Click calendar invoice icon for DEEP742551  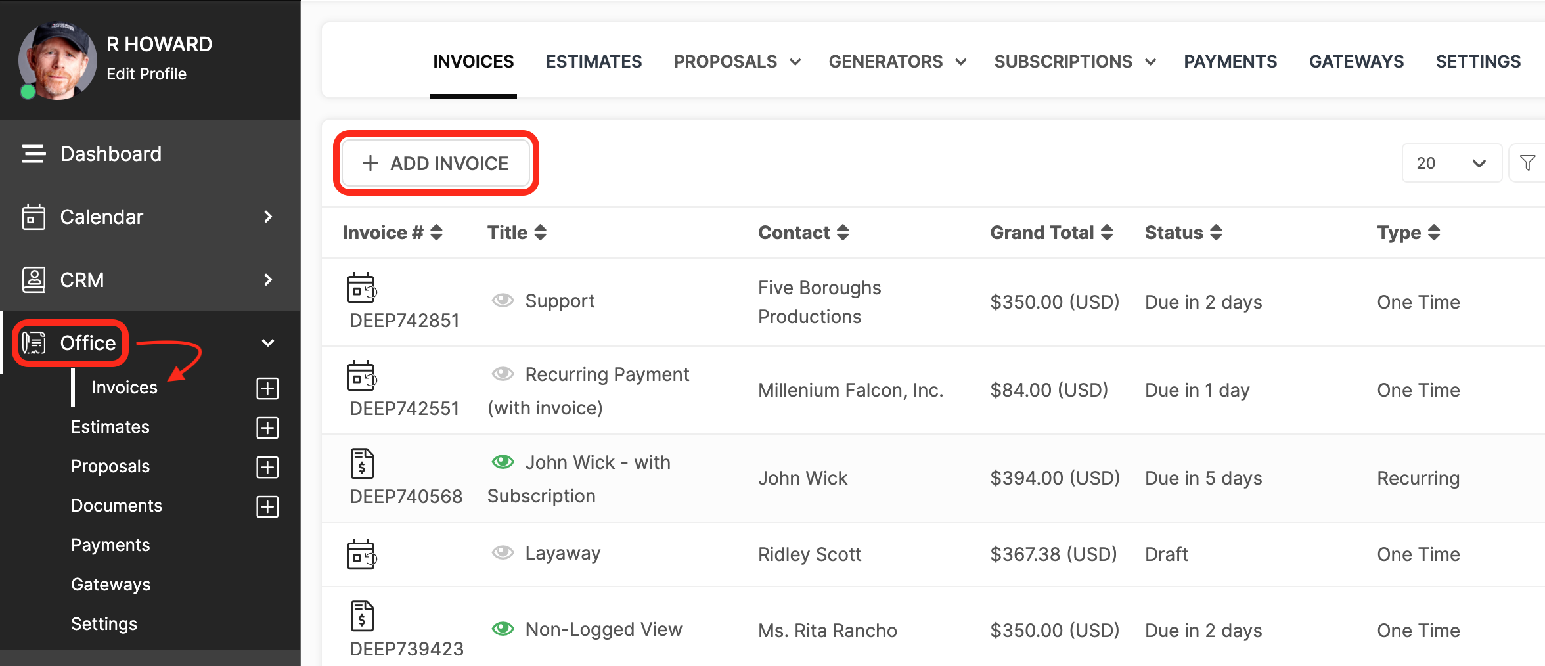[x=361, y=376]
